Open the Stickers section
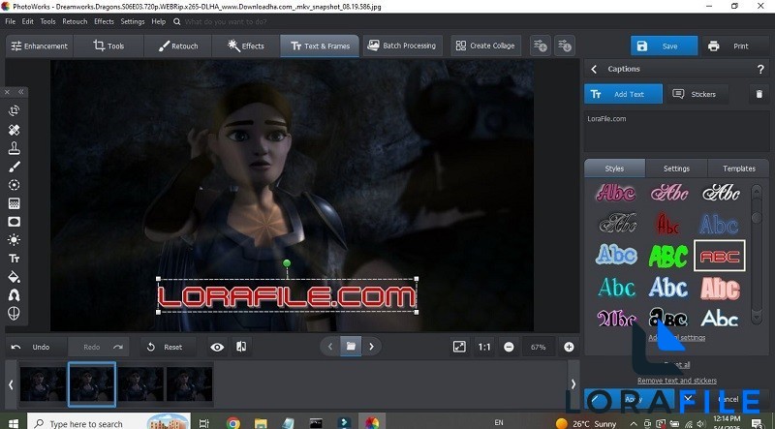The height and width of the screenshot is (429, 775). [x=697, y=94]
